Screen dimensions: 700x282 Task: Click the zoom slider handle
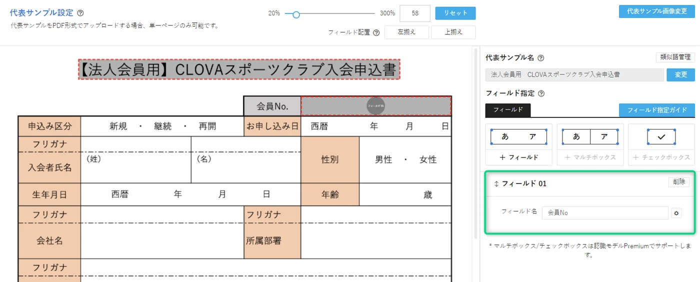tap(296, 14)
